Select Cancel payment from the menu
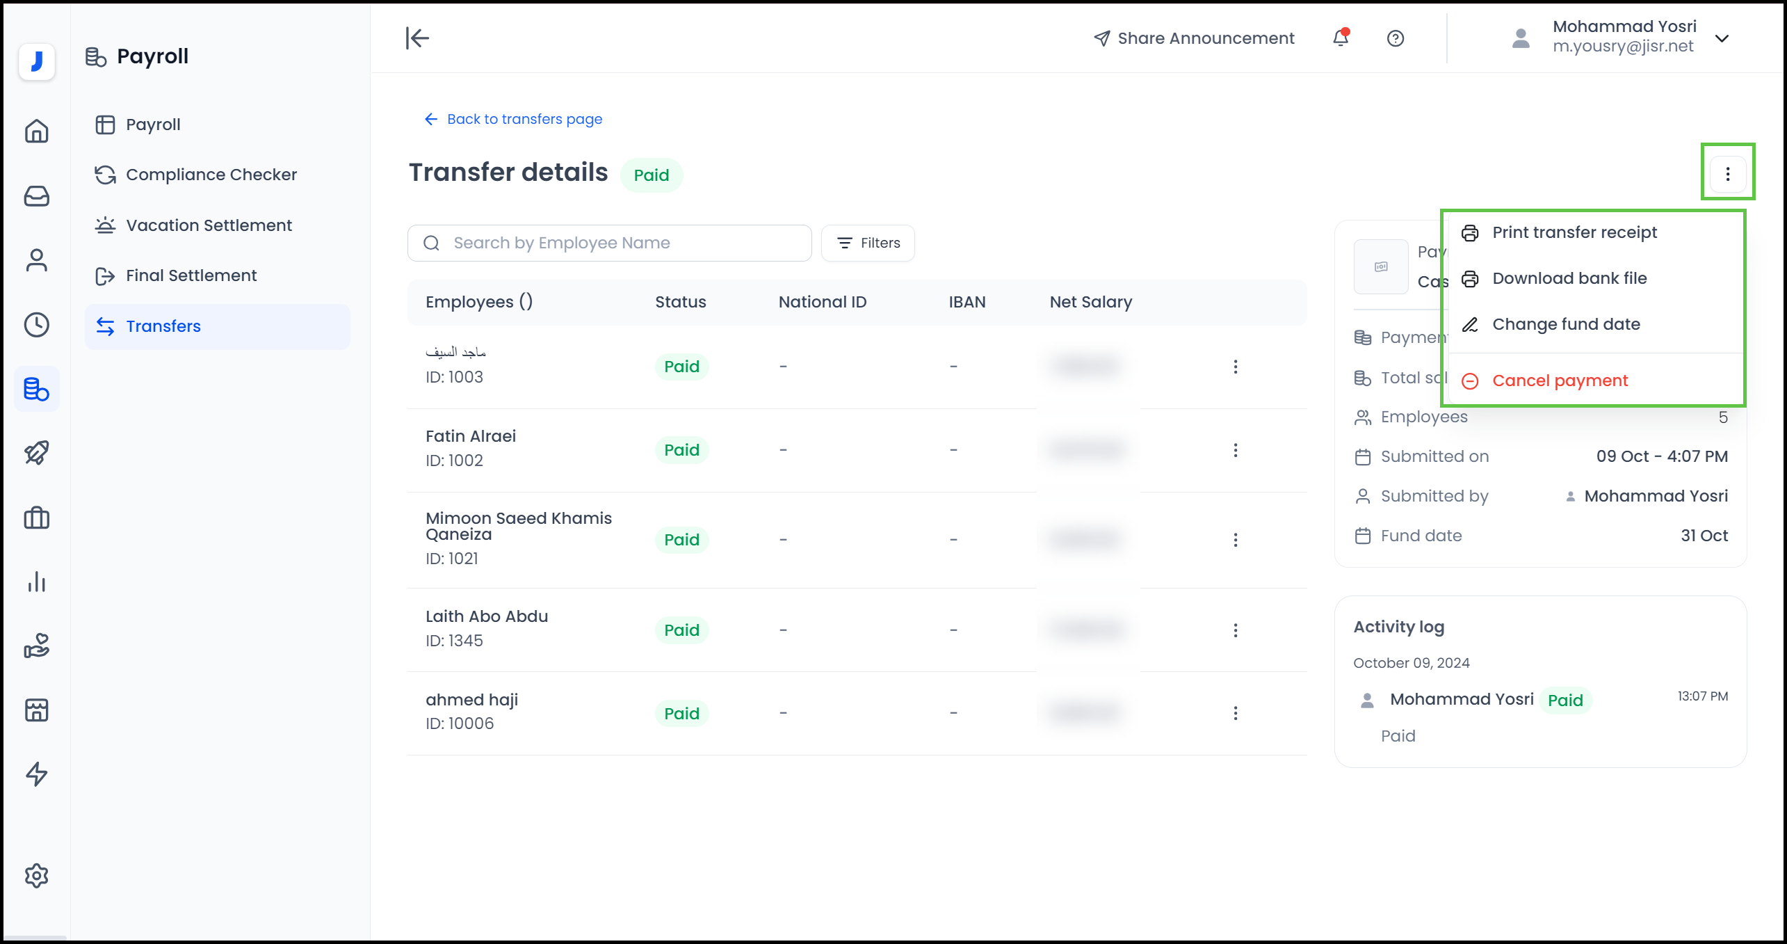This screenshot has height=944, width=1787. (x=1560, y=381)
